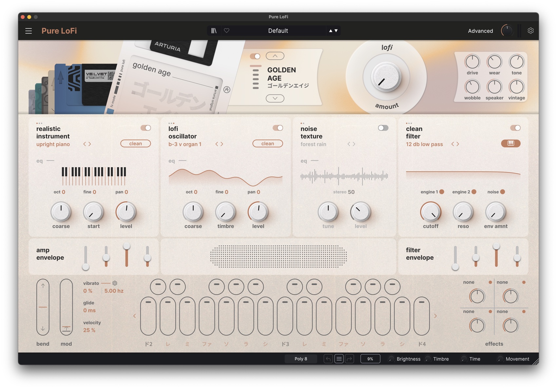Click the amp envelope sustain slider
The width and height of the screenshot is (557, 389).
tap(126, 256)
